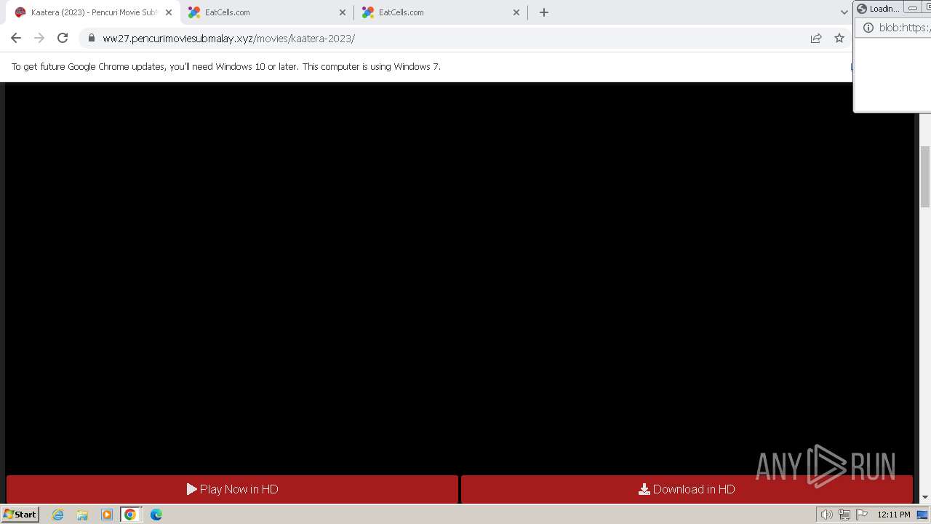Screen dimensions: 931x524
Task: Click the page vertical scrollbar thumb
Action: click(925, 176)
